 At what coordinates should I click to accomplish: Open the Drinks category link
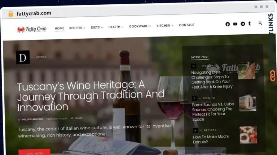pyautogui.click(x=41, y=57)
